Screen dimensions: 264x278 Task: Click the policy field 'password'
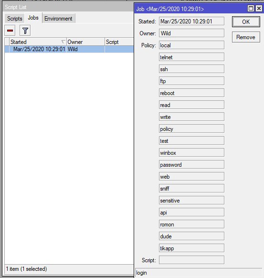tap(191, 165)
